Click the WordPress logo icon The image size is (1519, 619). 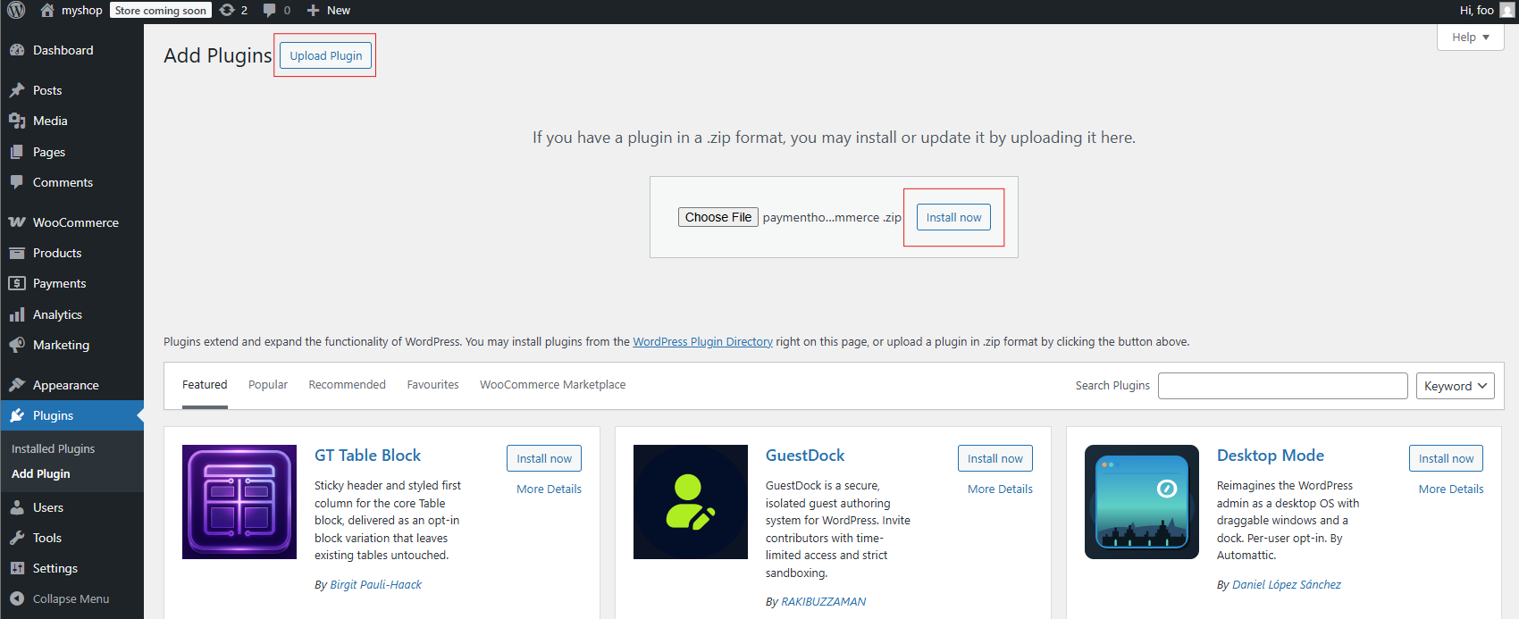(16, 10)
